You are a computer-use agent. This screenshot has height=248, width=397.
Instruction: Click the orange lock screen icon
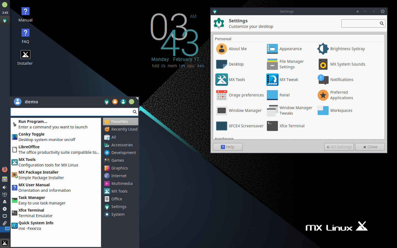point(115,102)
